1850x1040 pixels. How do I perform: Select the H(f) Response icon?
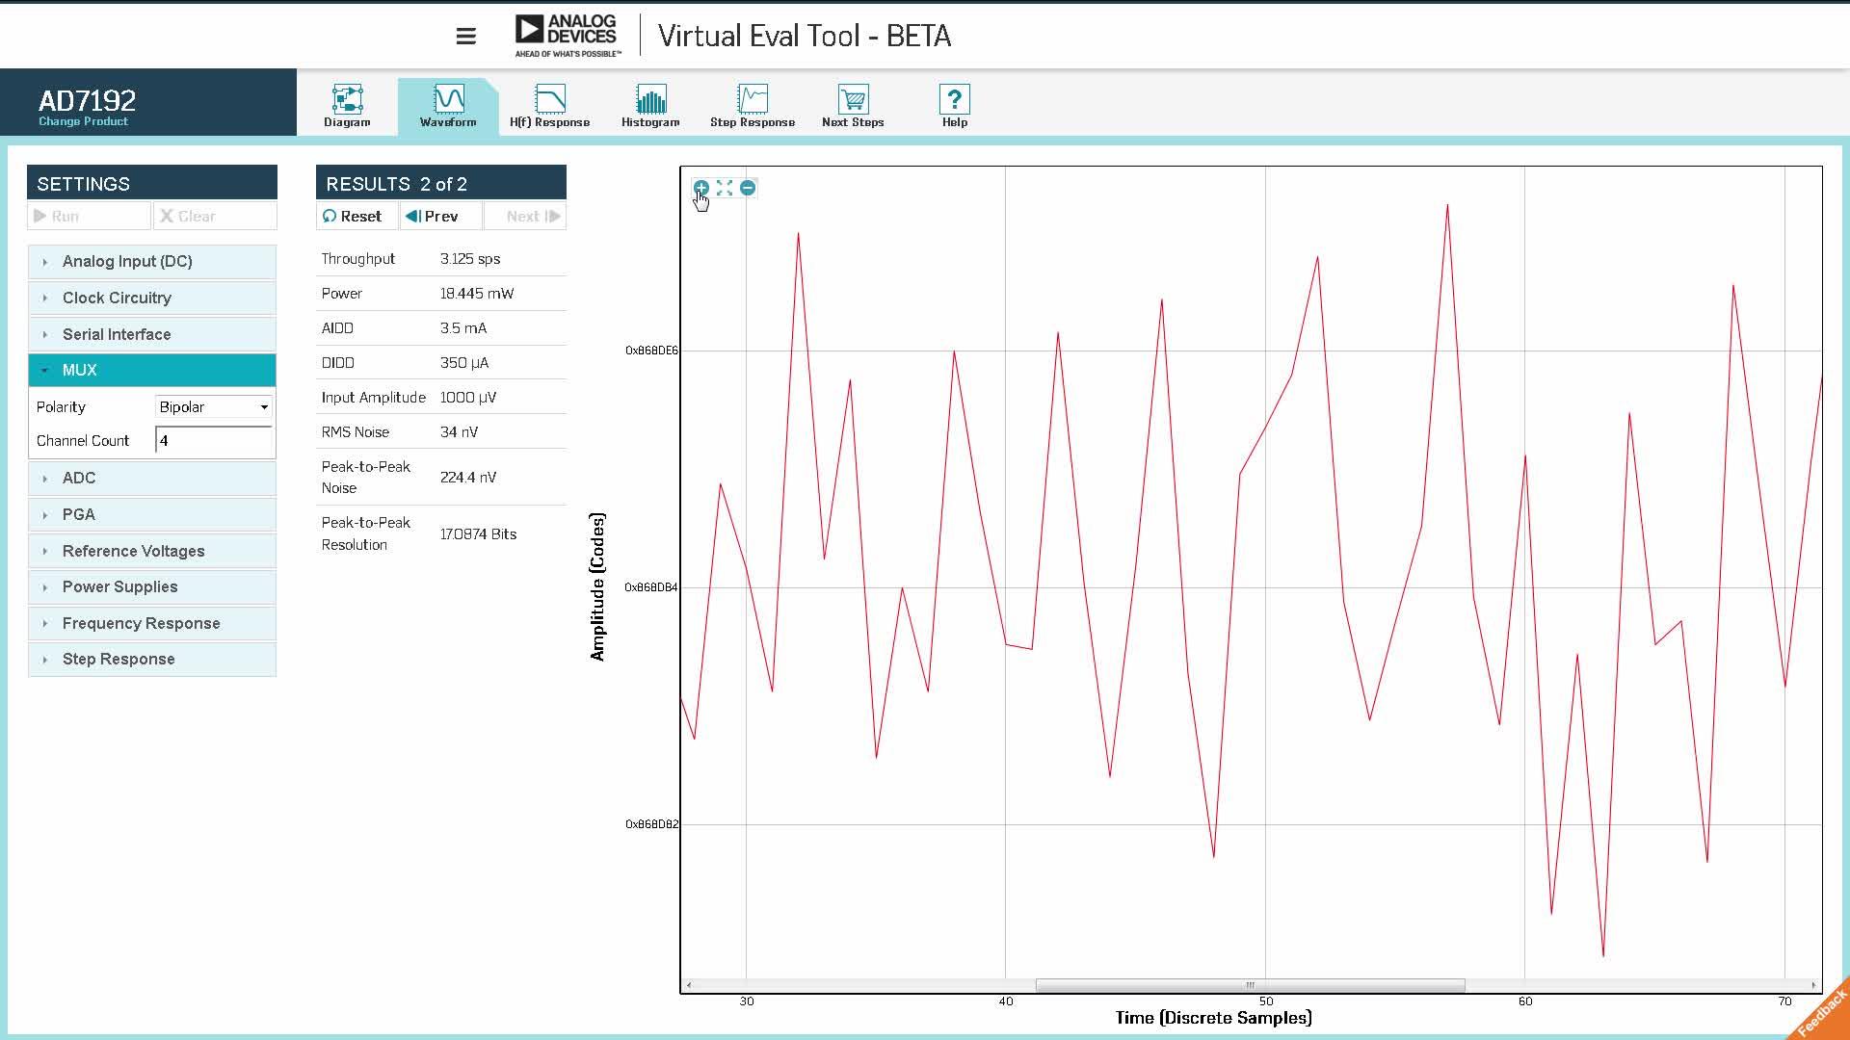(x=550, y=99)
